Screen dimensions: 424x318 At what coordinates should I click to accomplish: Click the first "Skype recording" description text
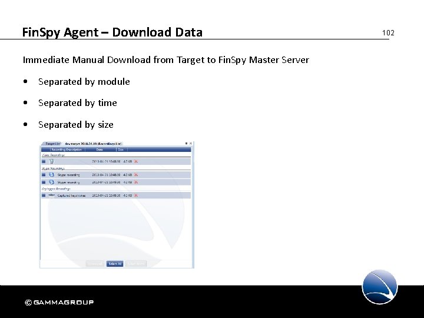[x=68, y=175]
